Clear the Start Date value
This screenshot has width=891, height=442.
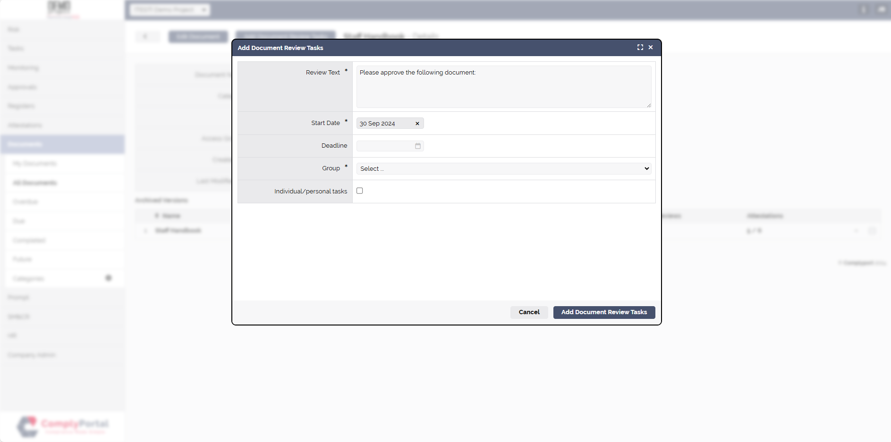[417, 124]
